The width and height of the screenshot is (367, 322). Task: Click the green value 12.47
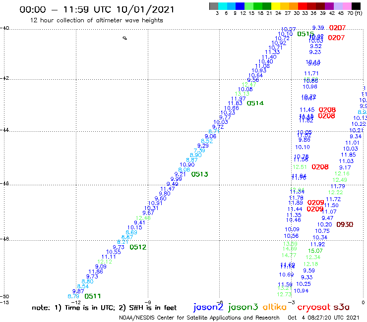249,85
